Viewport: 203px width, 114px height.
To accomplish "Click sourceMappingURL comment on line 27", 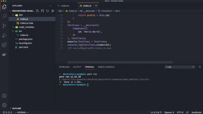I will (89, 48).
